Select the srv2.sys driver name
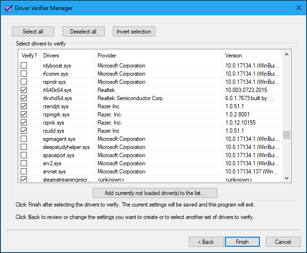 [x=52, y=163]
